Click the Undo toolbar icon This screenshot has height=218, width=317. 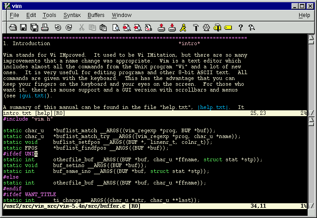pos(58,28)
